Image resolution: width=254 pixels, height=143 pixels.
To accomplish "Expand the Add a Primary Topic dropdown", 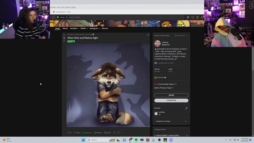I will pyautogui.click(x=164, y=88).
